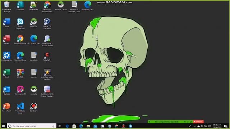
Task: Open the volume control in system tray
Action: click(202, 126)
